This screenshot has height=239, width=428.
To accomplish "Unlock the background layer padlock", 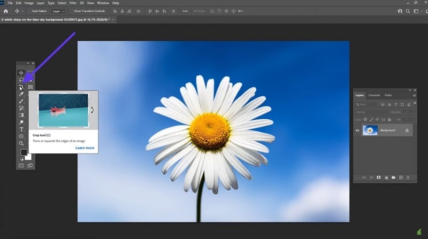I will tap(407, 130).
